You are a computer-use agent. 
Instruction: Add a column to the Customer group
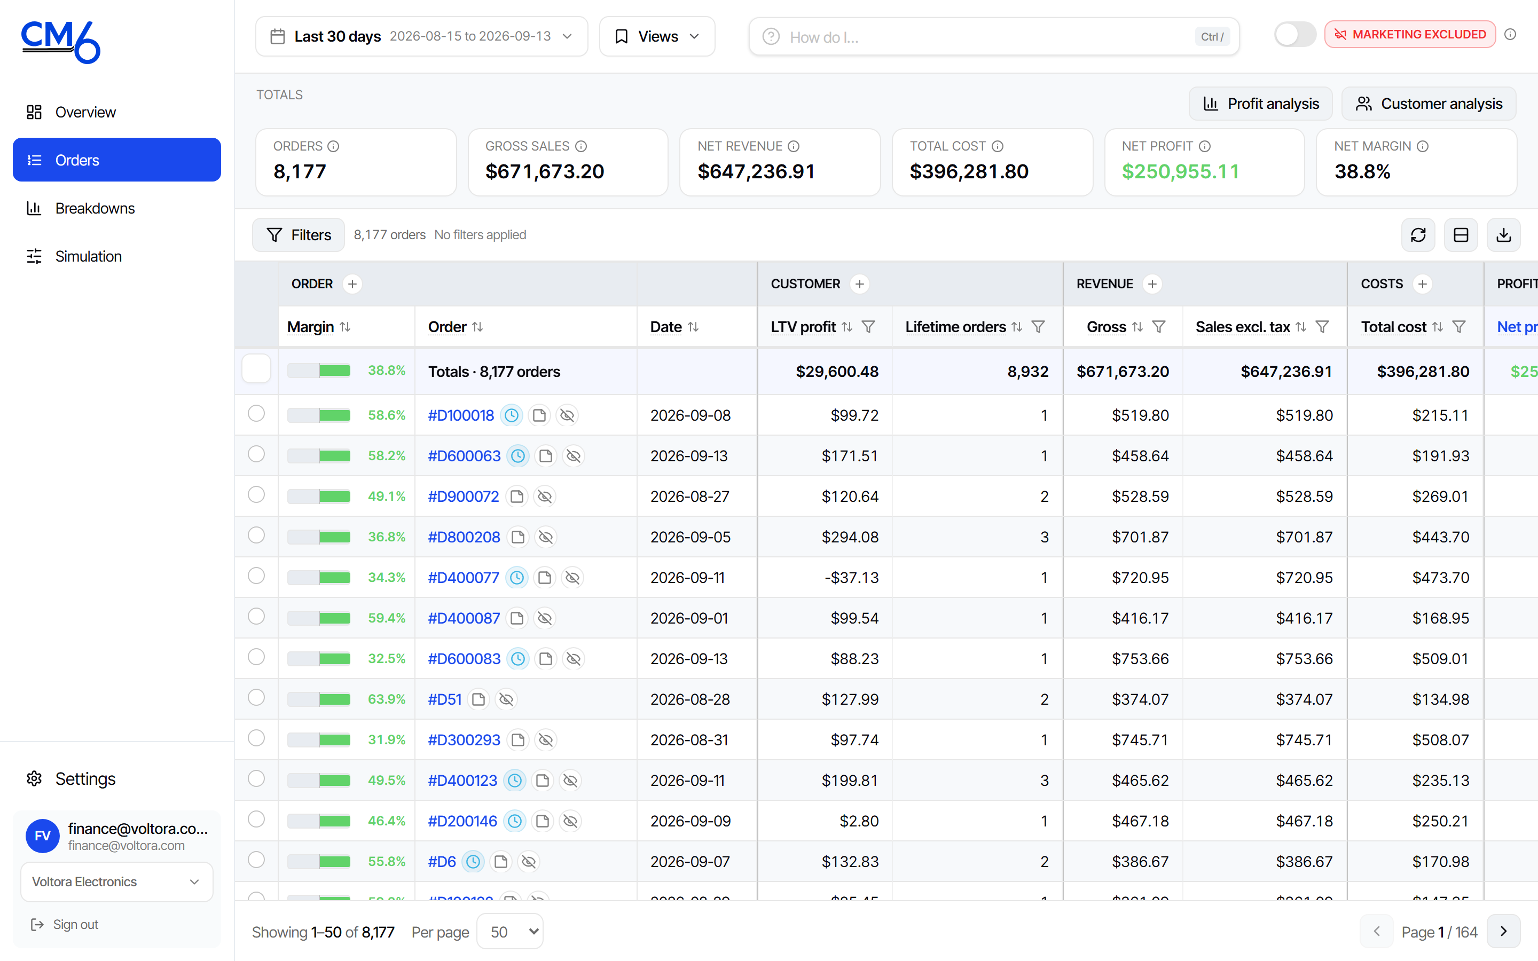point(859,284)
